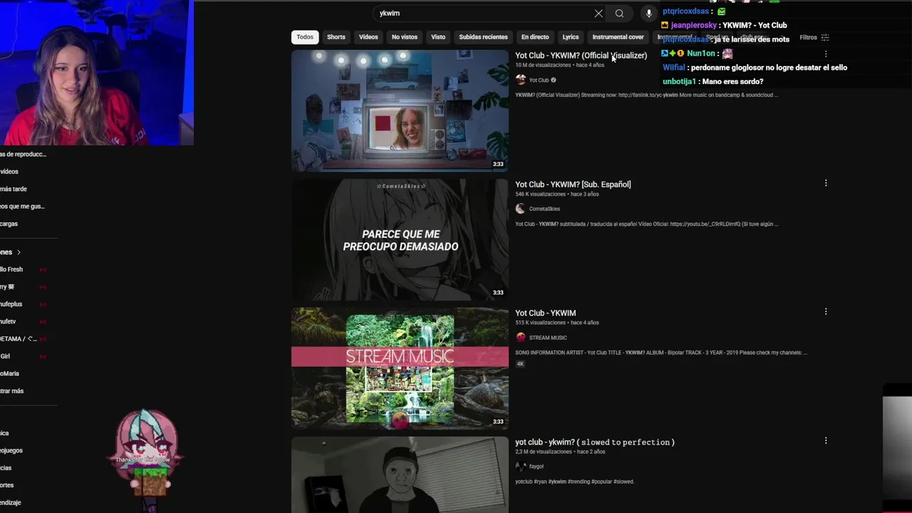912x513 pixels.
Task: Click the live indicator beside OETAMA subscription
Action: (43, 338)
